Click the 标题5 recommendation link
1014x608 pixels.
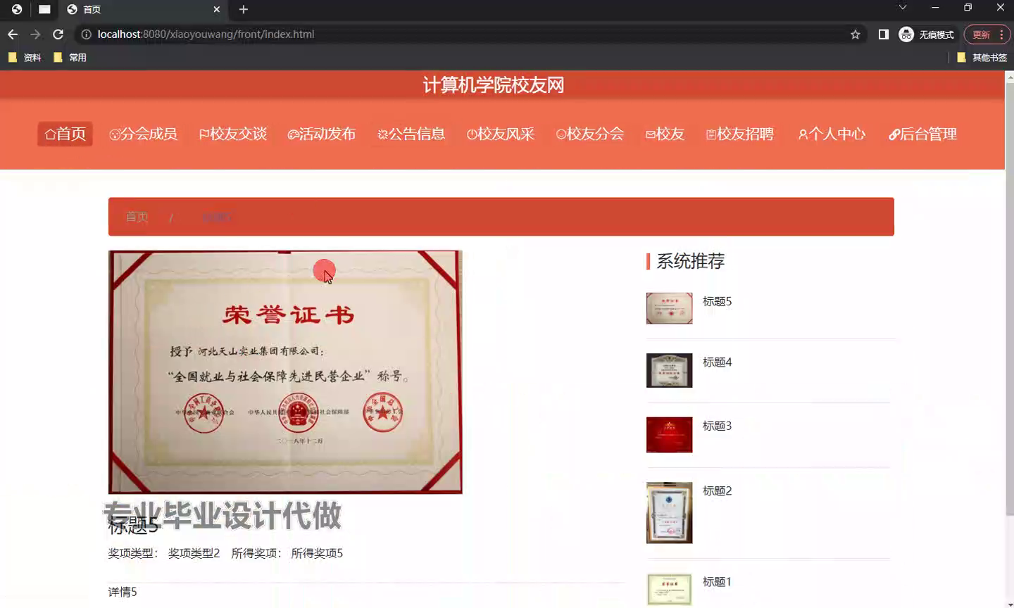[717, 301]
